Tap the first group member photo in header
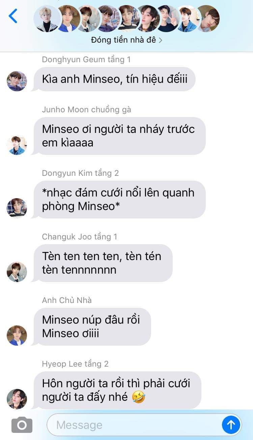 [x=47, y=19]
